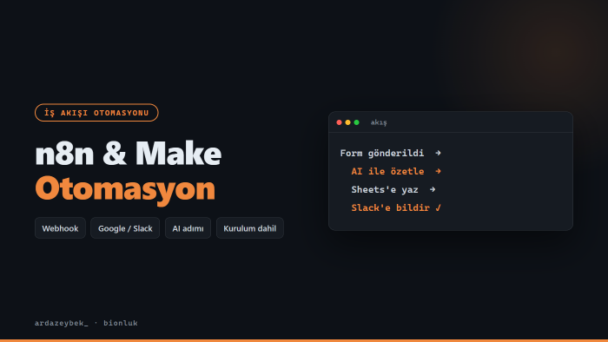Viewport: 608px width, 342px height.
Task: Click the akış window title
Action: (x=379, y=122)
